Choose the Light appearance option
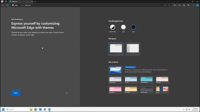The width and height of the screenshot is (200, 112). [123, 27]
